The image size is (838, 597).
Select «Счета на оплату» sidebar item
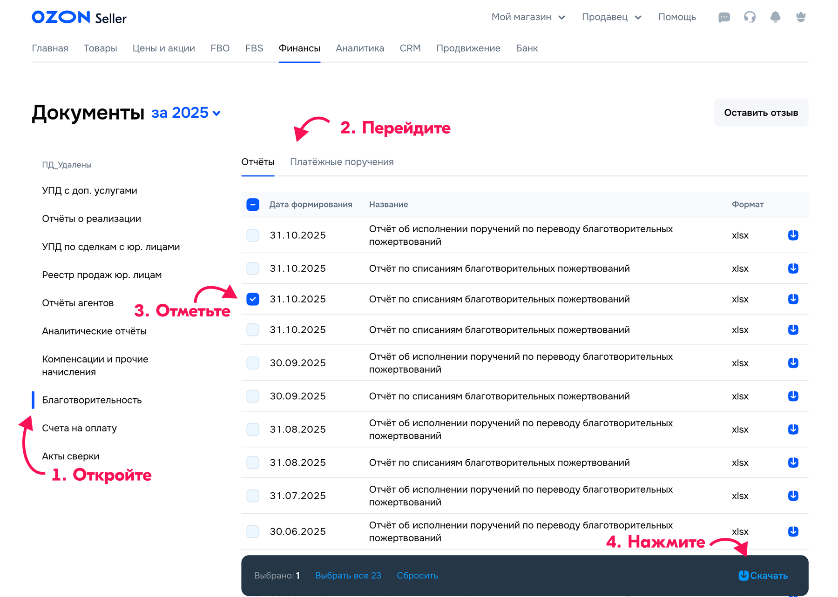(x=79, y=428)
